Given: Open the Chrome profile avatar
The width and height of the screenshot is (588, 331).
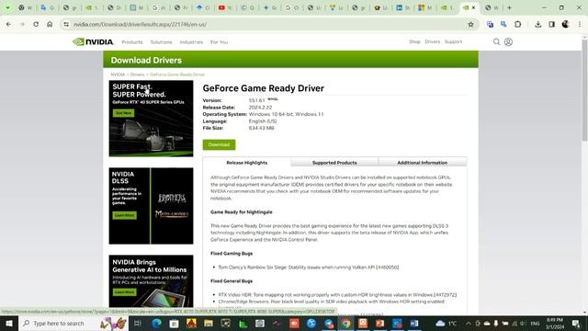Looking at the screenshot, I should tap(566, 25).
